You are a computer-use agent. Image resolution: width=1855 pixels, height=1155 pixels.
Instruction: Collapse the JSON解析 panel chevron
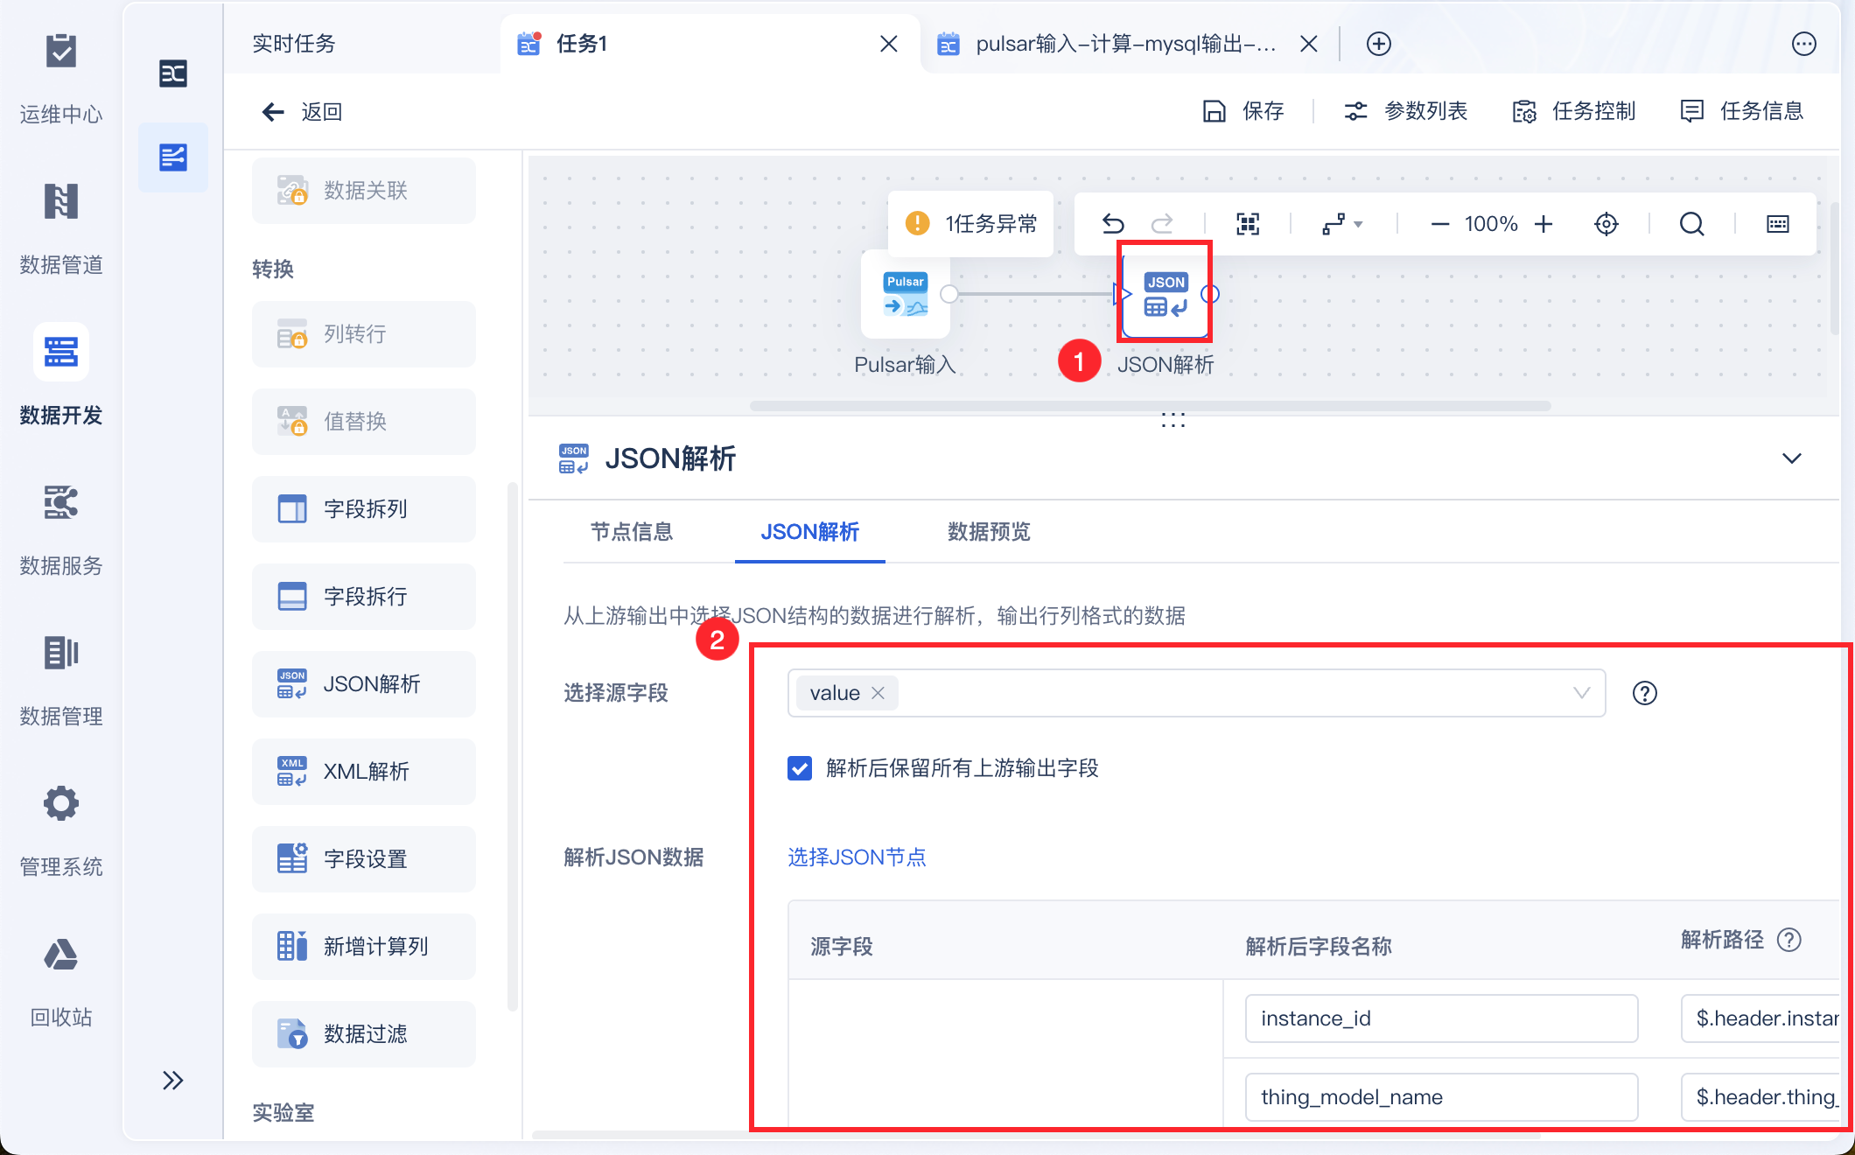1791,458
